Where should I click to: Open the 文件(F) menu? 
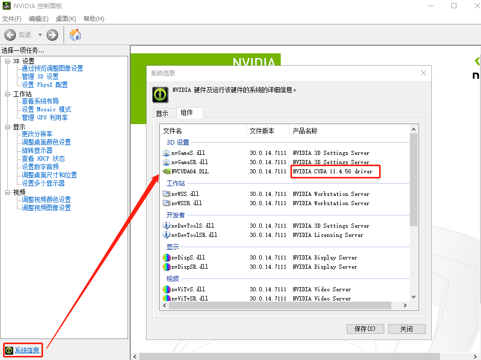coord(12,19)
